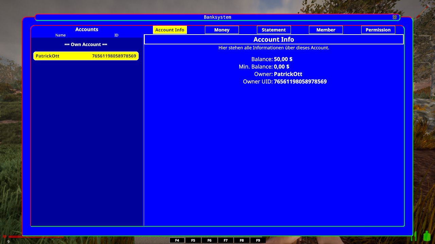Click the ID column header

tap(116, 35)
